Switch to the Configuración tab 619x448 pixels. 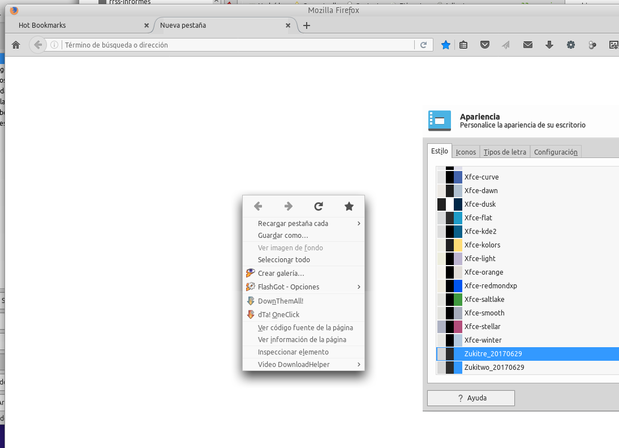[556, 152]
